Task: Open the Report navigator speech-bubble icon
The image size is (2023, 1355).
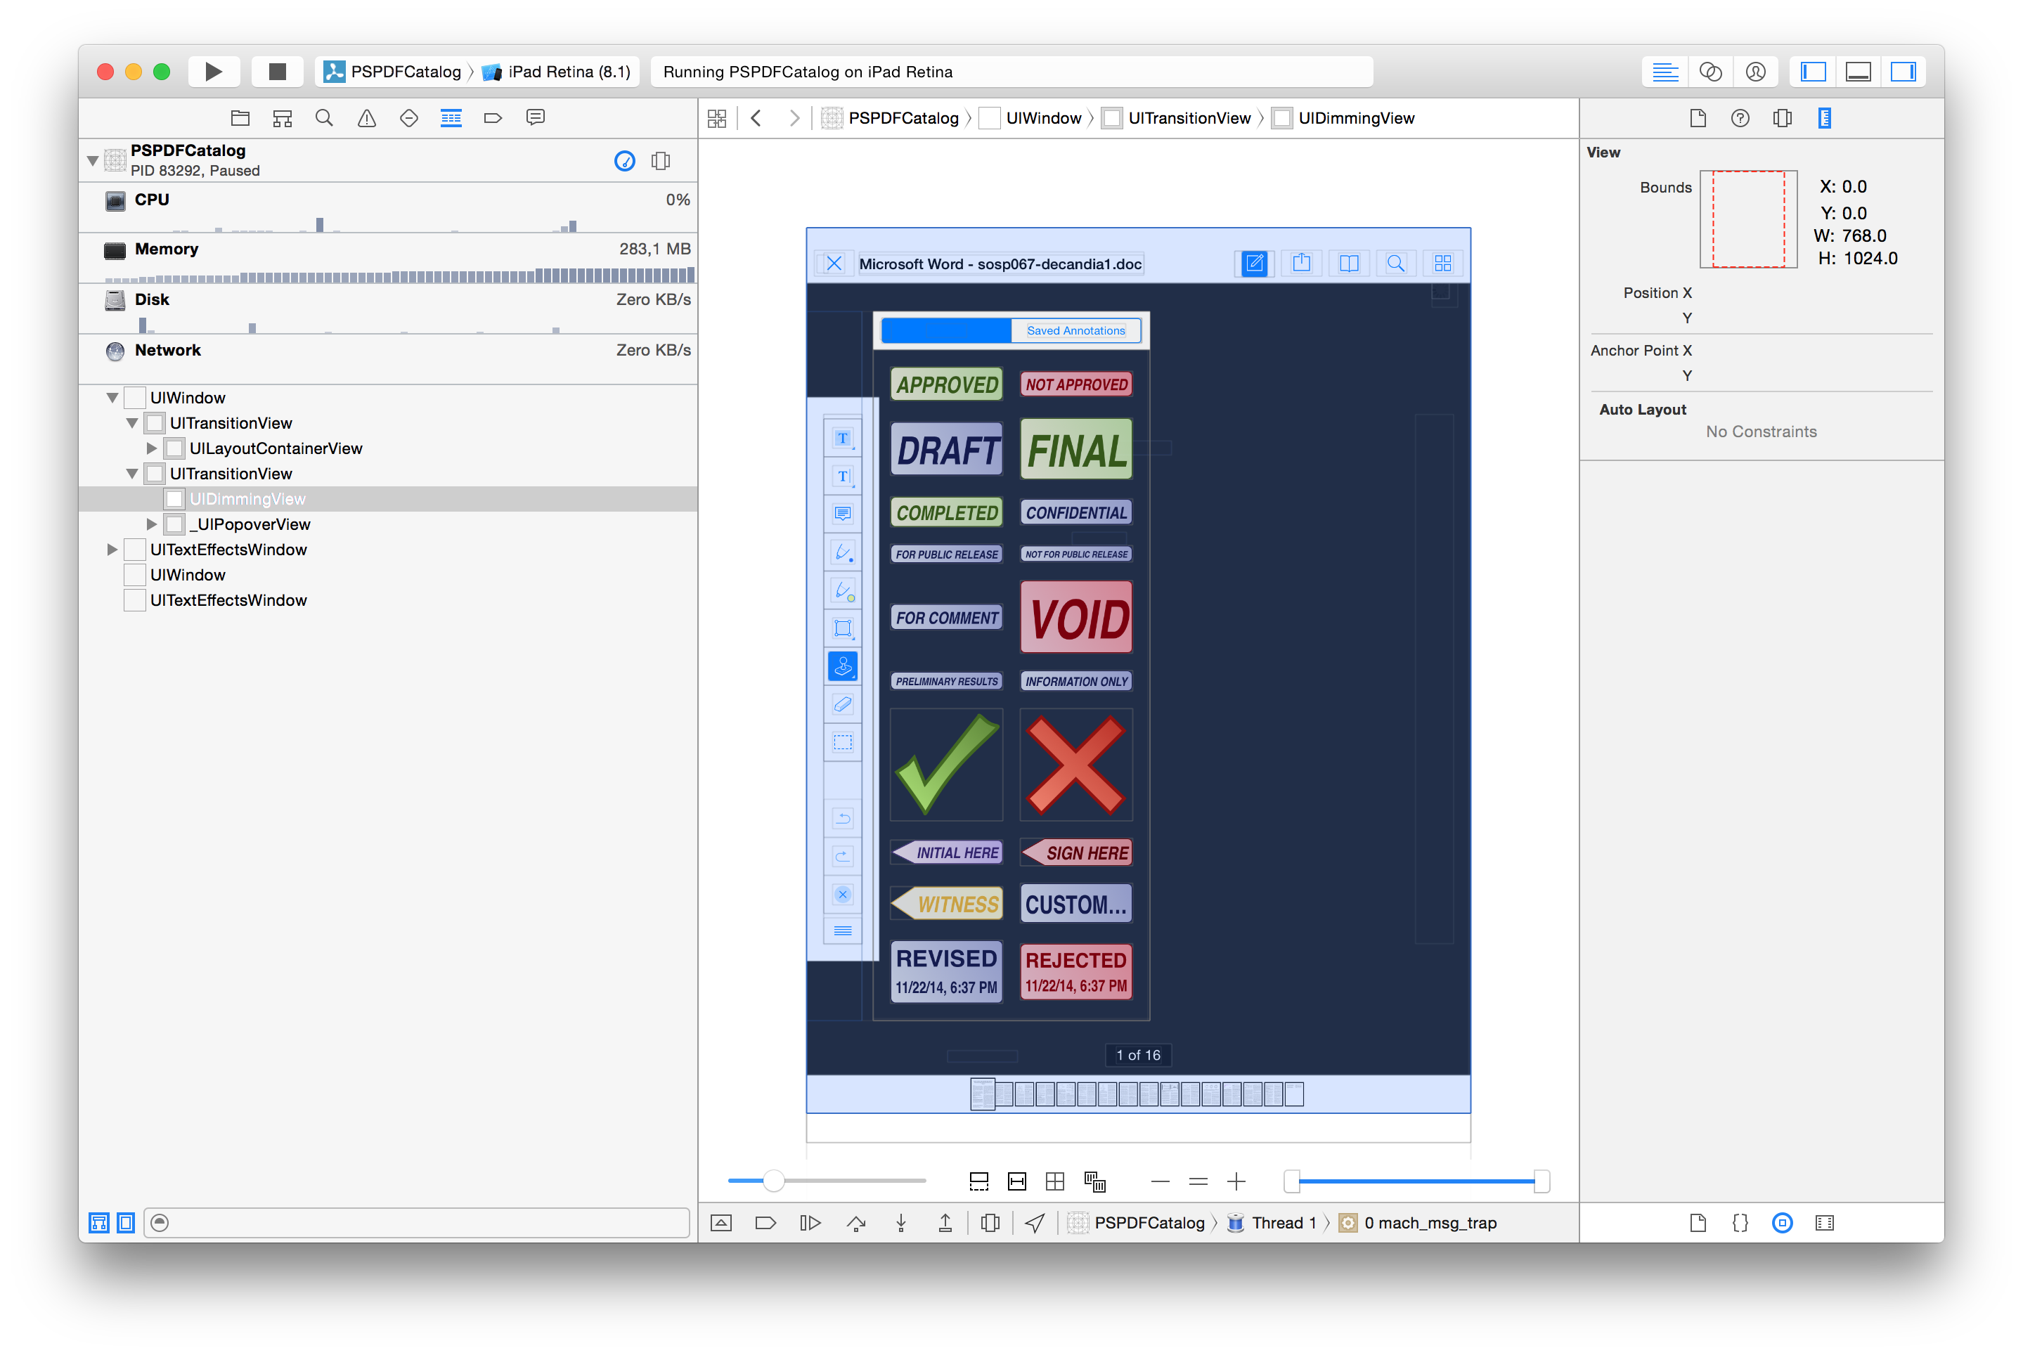Action: pos(536,117)
